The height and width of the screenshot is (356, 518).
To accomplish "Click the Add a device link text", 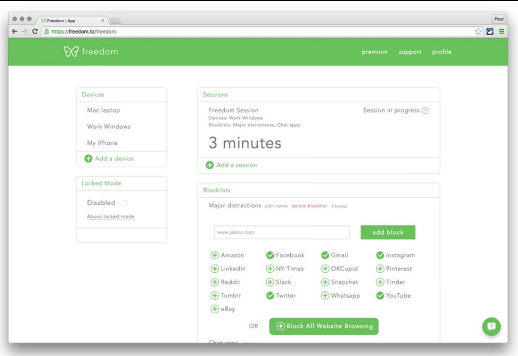I will coord(114,158).
